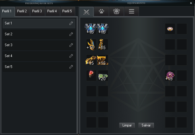Choose the golden wing +15 item
Screen dimensions: 195x135
point(91,44)
